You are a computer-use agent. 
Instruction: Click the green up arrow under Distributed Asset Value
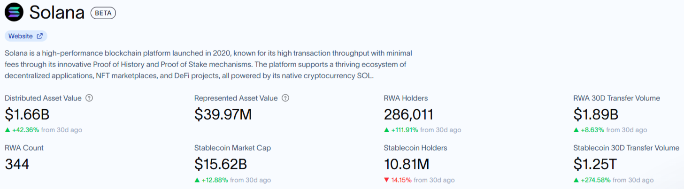pyautogui.click(x=8, y=130)
